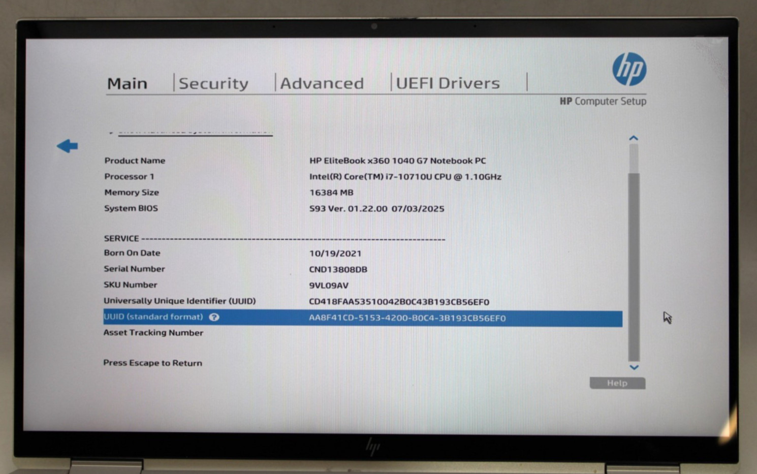757x474 pixels.
Task: Click the Universally Unique Identifier (UUID) label
Action: tap(180, 301)
